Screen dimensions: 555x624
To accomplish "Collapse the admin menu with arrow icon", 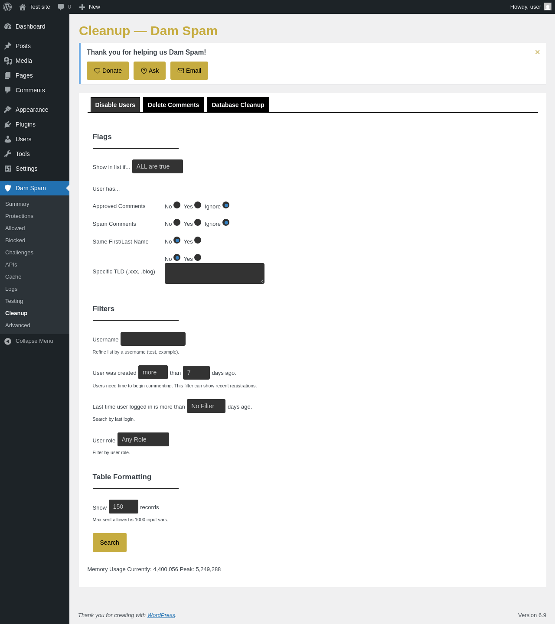I will [8, 341].
